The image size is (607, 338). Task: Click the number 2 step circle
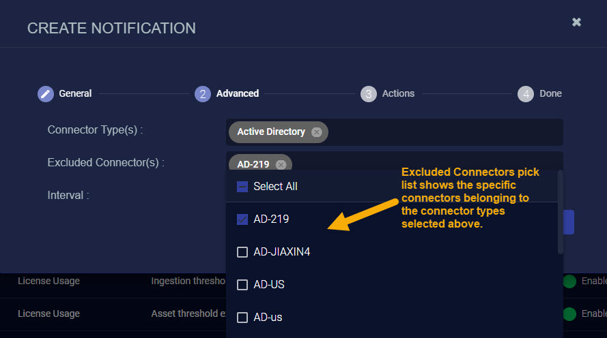[x=203, y=94]
